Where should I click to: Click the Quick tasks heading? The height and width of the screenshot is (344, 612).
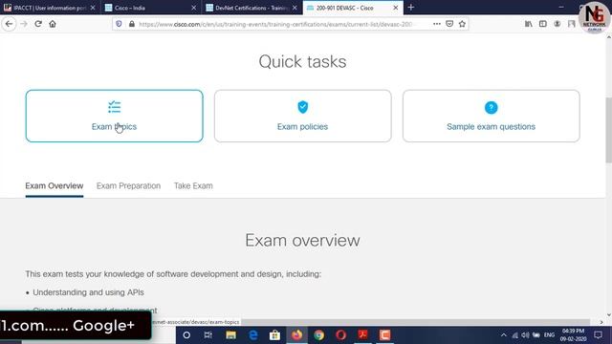302,61
